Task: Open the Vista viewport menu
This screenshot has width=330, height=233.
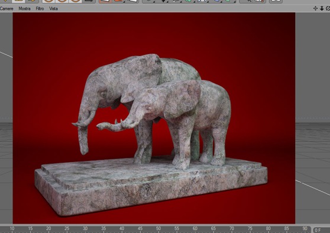Action: point(53,9)
